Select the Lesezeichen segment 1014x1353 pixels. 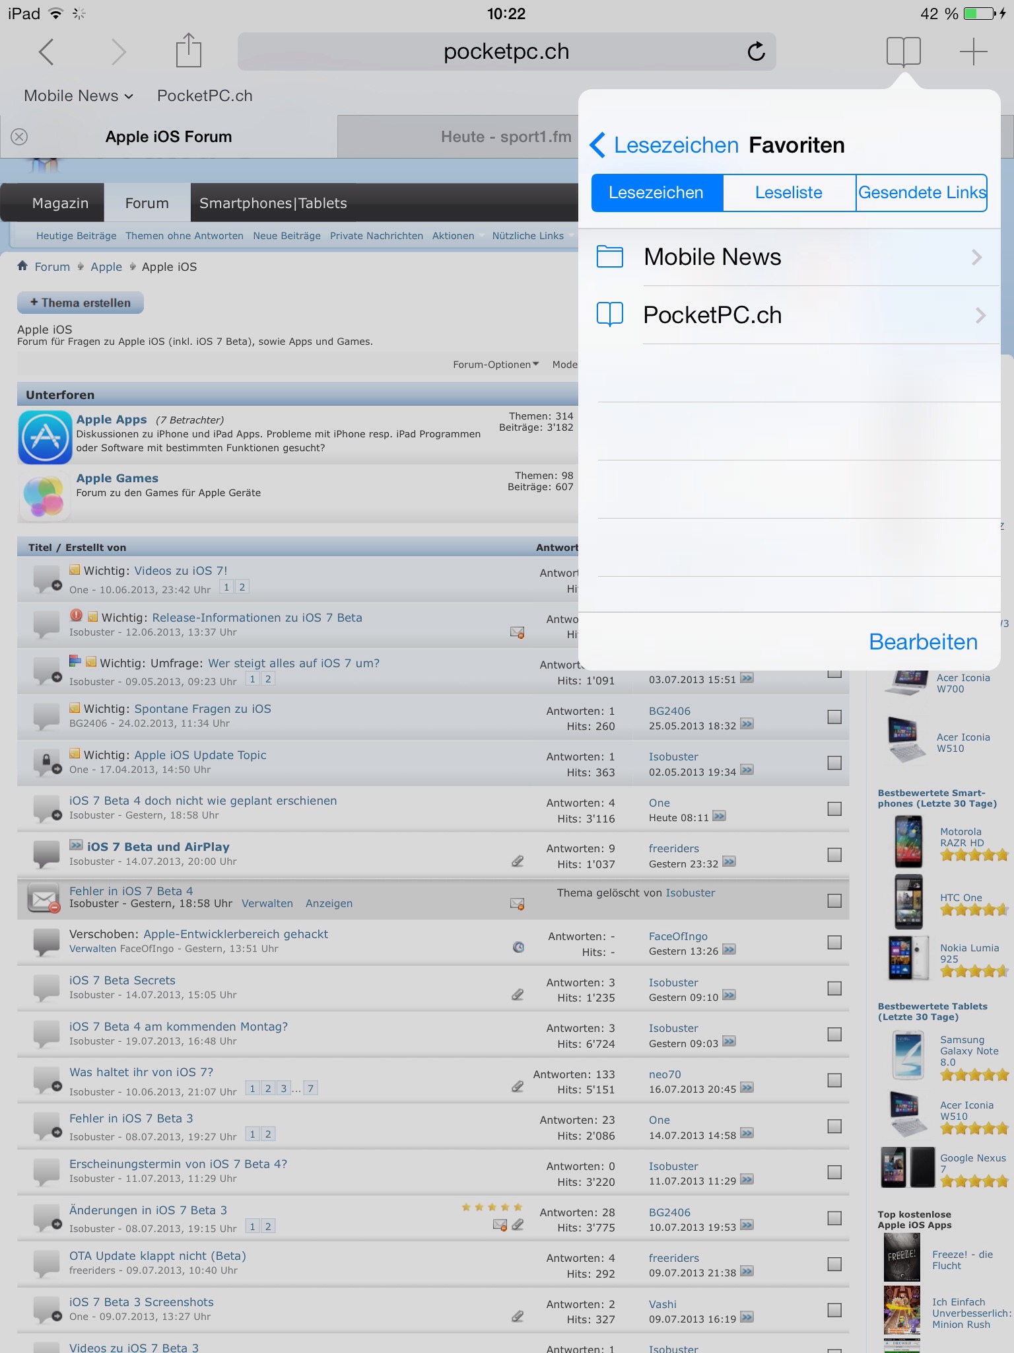(657, 193)
